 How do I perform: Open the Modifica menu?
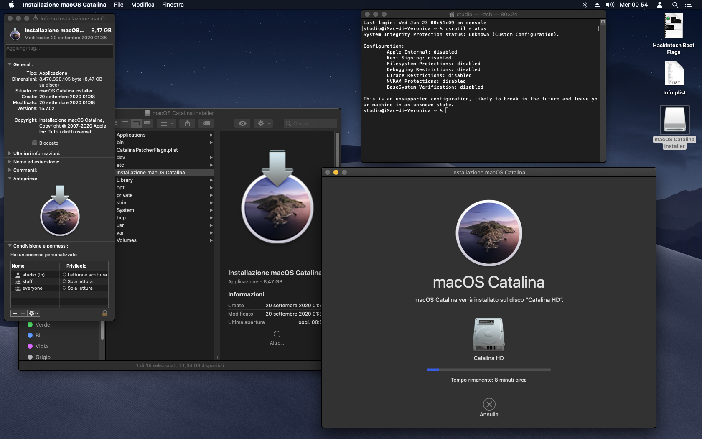(x=142, y=5)
